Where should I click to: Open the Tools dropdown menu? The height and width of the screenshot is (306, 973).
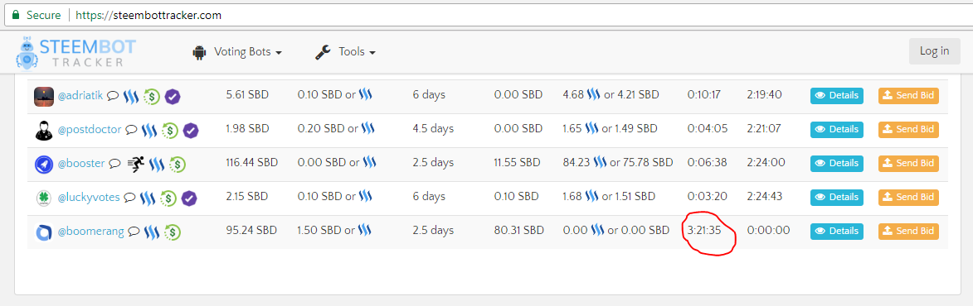pyautogui.click(x=357, y=52)
